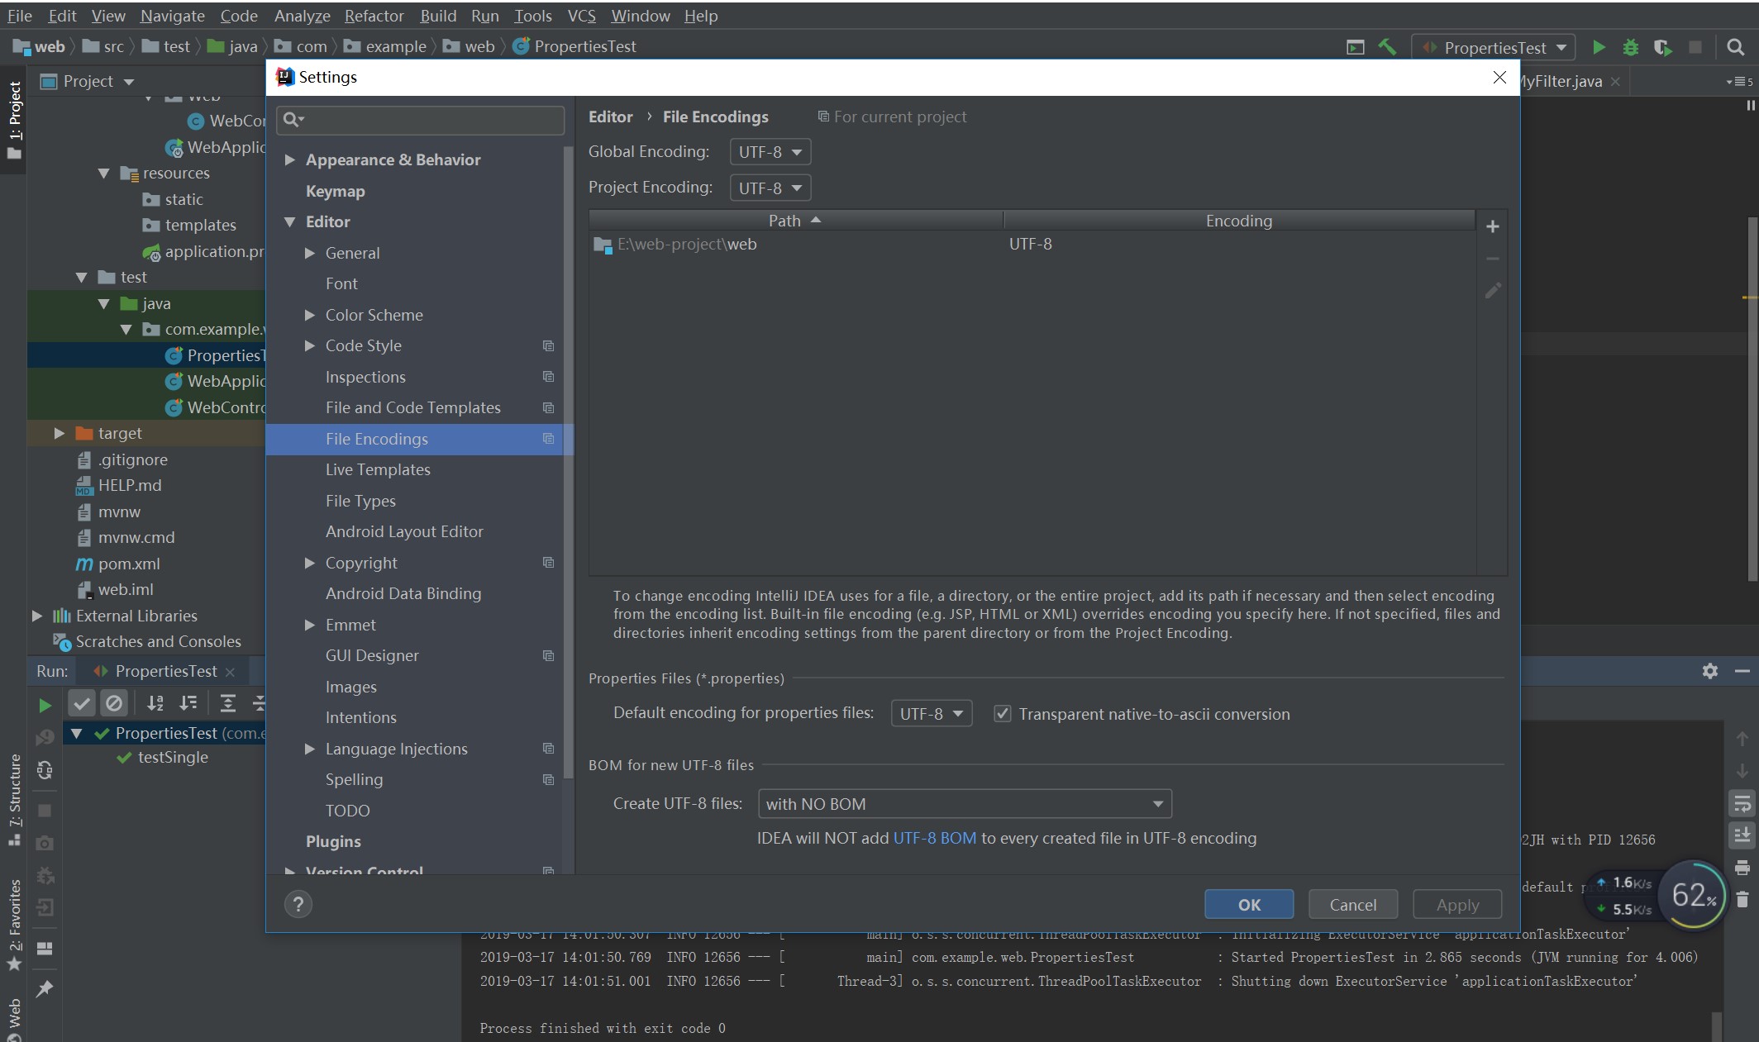This screenshot has width=1759, height=1042.
Task: Open the Global Encoding dropdown
Action: (769, 151)
